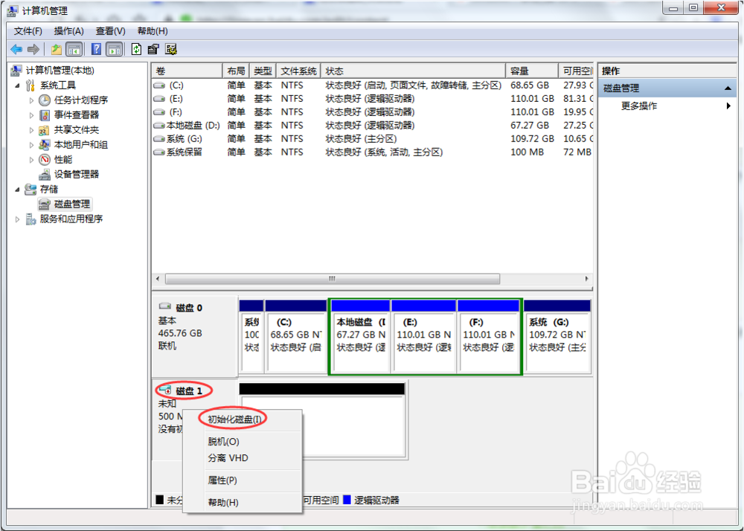Click the drive icon beside (E:) volume
Image resolution: width=744 pixels, height=531 pixels.
click(x=160, y=99)
